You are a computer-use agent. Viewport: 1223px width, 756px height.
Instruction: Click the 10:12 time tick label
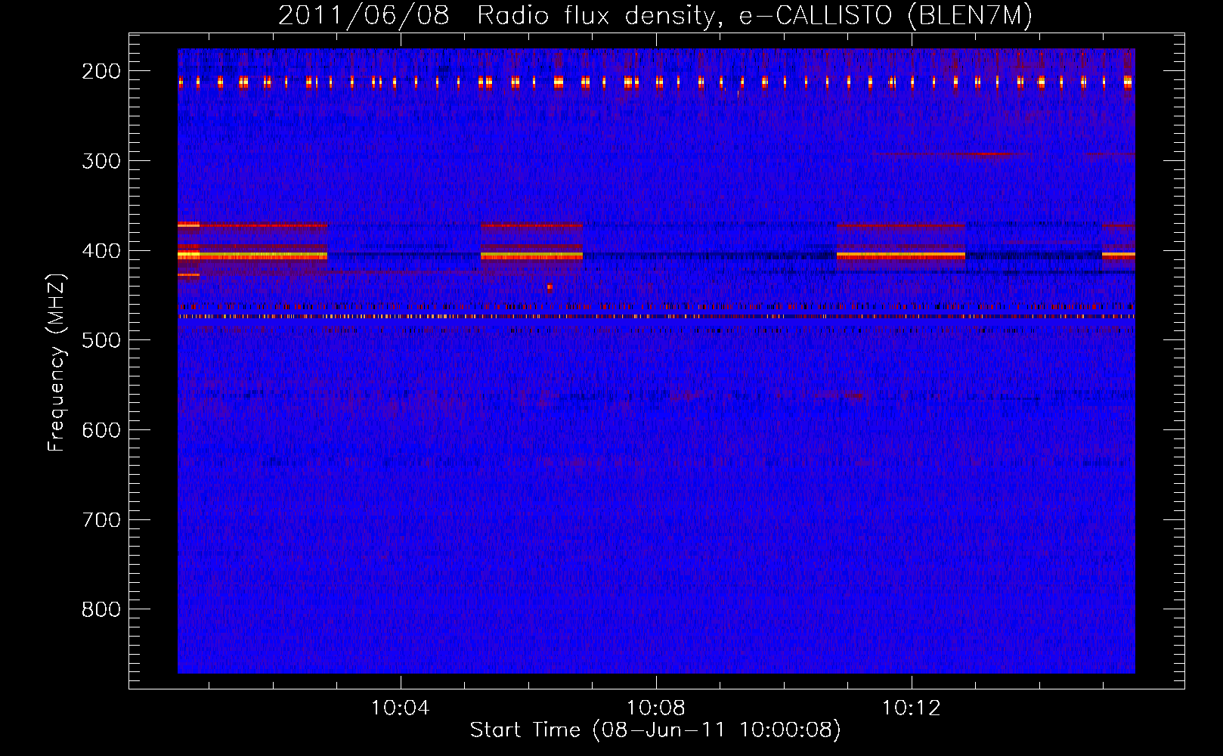click(x=912, y=708)
